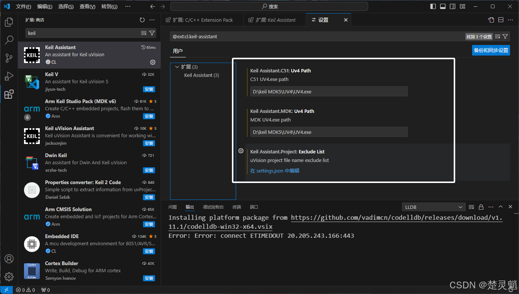Image resolution: width=519 pixels, height=294 pixels.
Task: Toggle primary side bar layout icon
Action: 433,6
